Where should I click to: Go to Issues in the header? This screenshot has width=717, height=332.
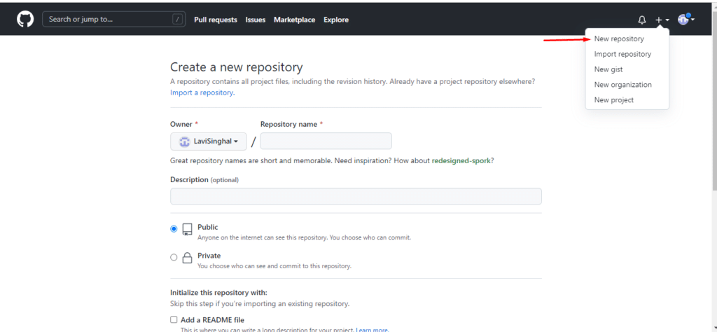tap(255, 20)
